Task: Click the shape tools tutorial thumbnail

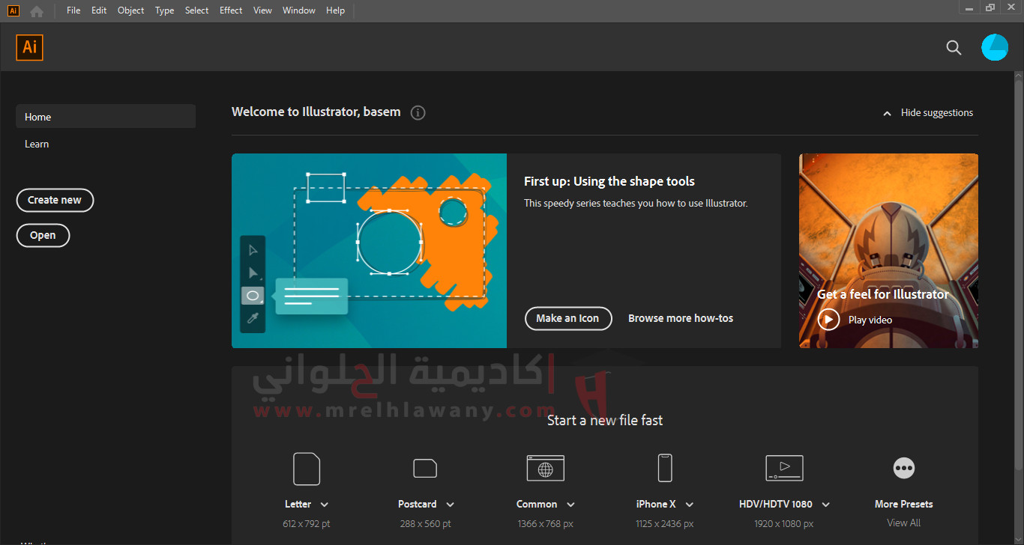Action: 369,251
